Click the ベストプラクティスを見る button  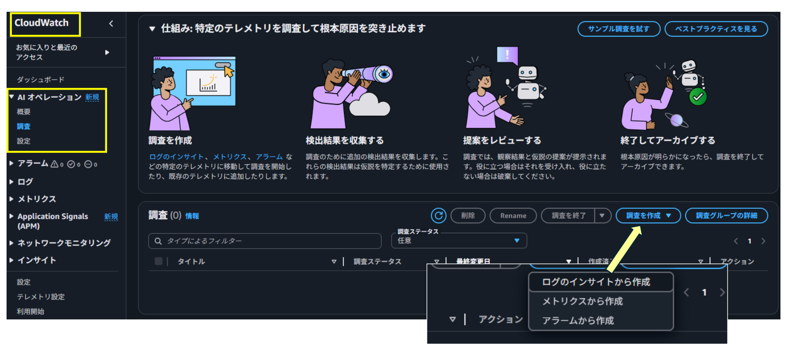[x=716, y=29]
